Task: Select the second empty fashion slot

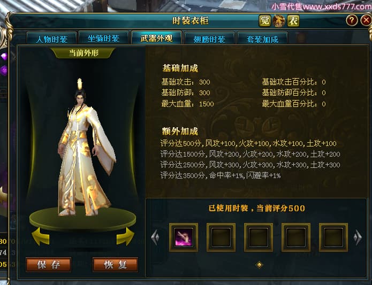Action: tap(259, 237)
